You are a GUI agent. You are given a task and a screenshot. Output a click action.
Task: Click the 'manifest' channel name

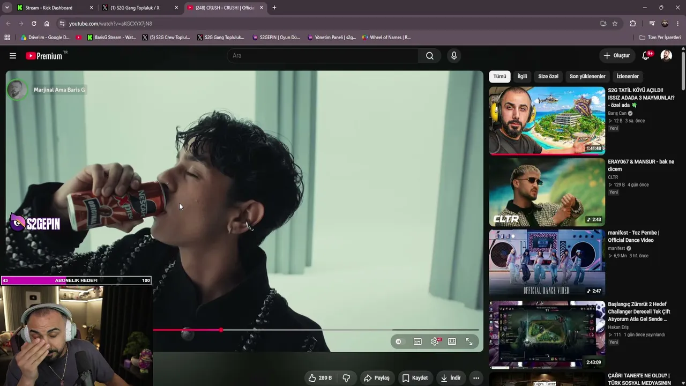(616, 248)
